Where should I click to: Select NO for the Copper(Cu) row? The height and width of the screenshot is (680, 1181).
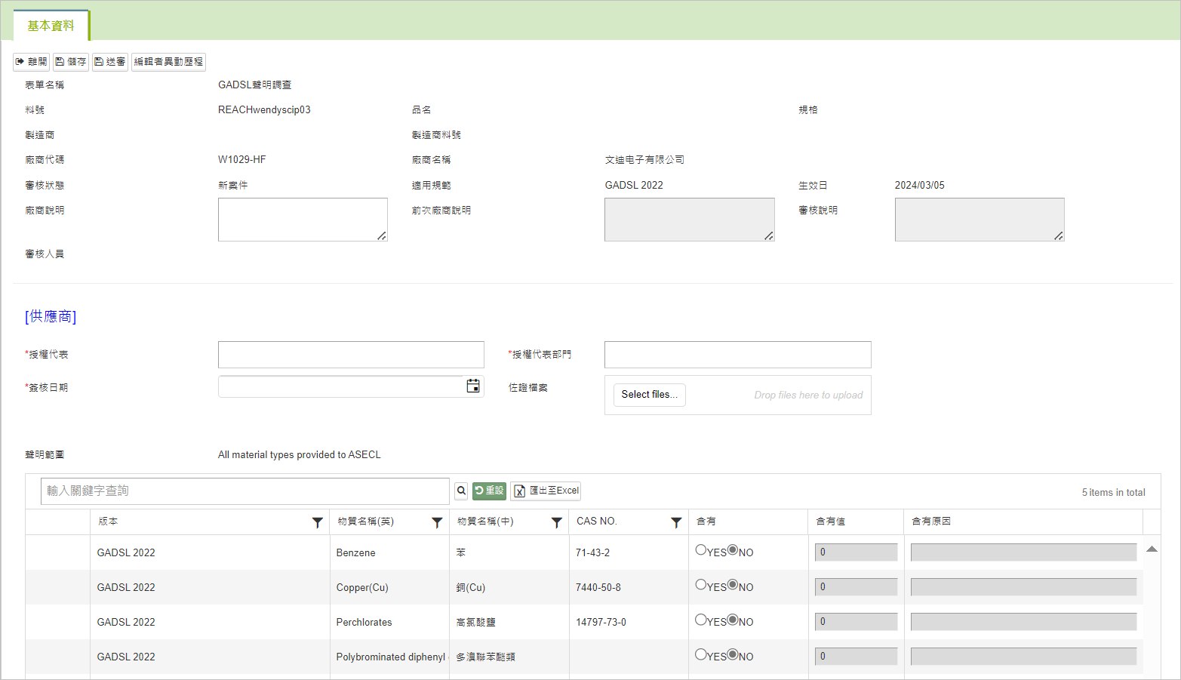pyautogui.click(x=733, y=585)
